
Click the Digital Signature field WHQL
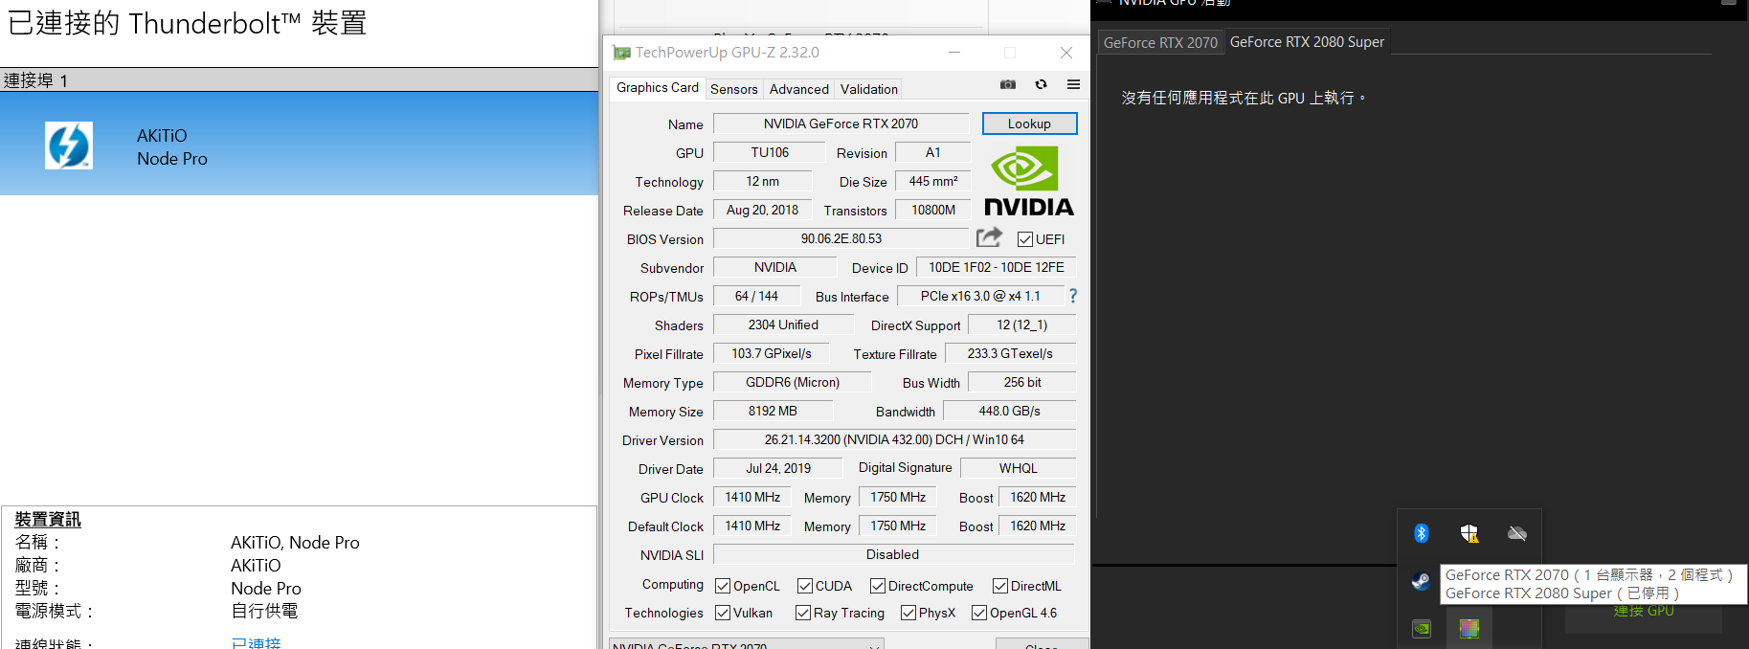[1018, 468]
